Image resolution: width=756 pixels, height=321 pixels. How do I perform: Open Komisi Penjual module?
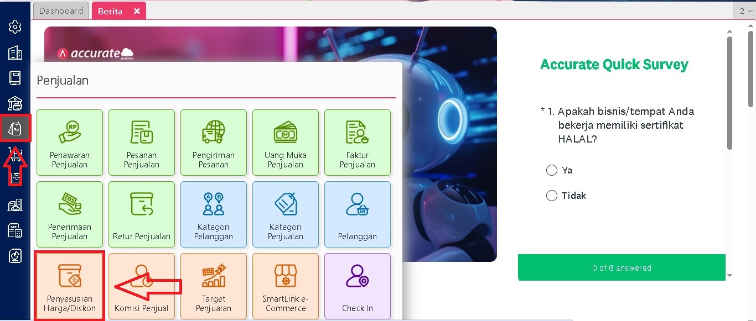142,286
